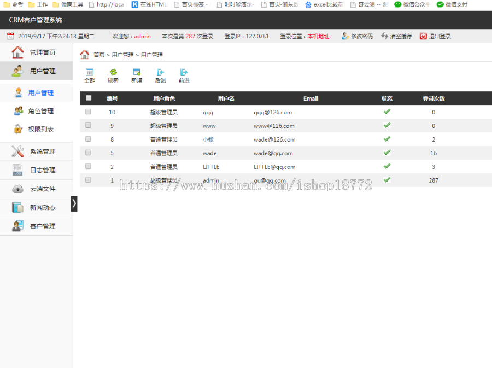Open the 参考 bookmarks folder
Image resolution: width=492 pixels, height=368 pixels.
(13, 4)
